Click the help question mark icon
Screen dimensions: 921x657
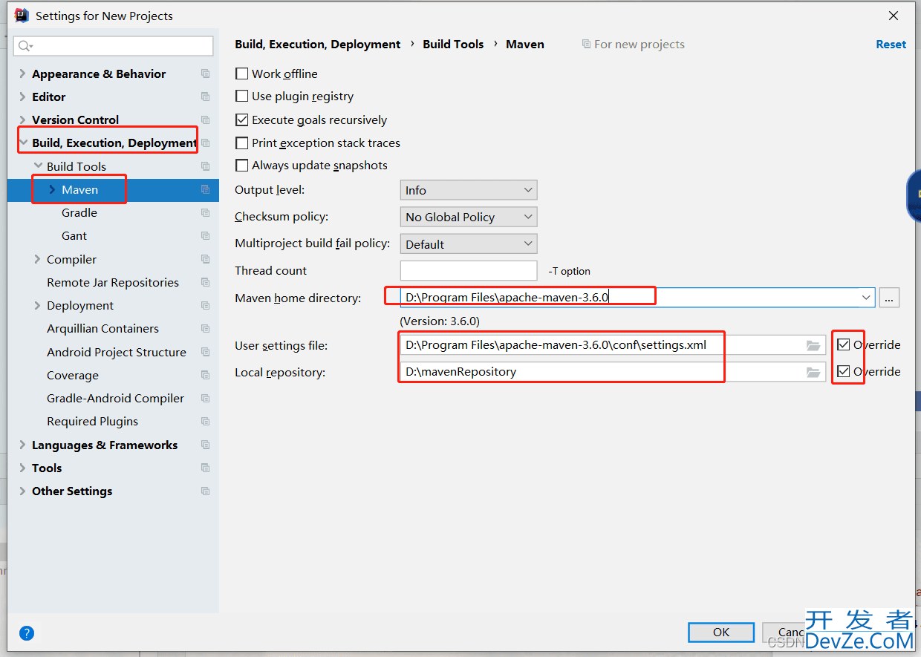click(x=27, y=633)
